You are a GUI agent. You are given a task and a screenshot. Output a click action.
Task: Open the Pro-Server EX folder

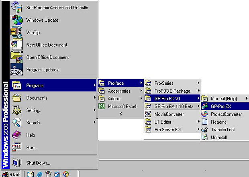tap(172, 130)
